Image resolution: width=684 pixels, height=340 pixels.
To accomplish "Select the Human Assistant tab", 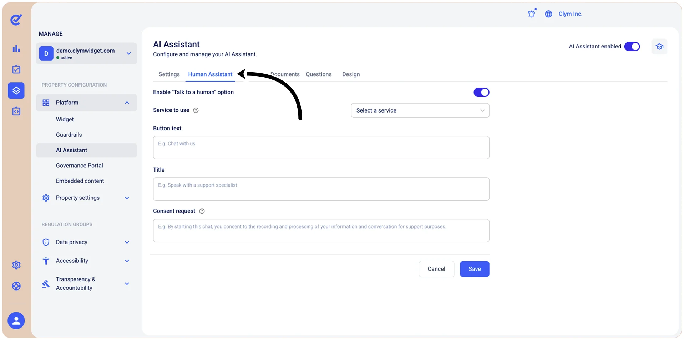I will pos(210,74).
